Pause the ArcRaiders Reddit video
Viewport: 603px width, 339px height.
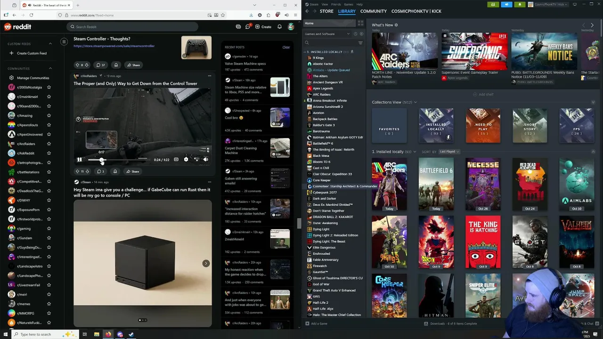click(x=79, y=160)
